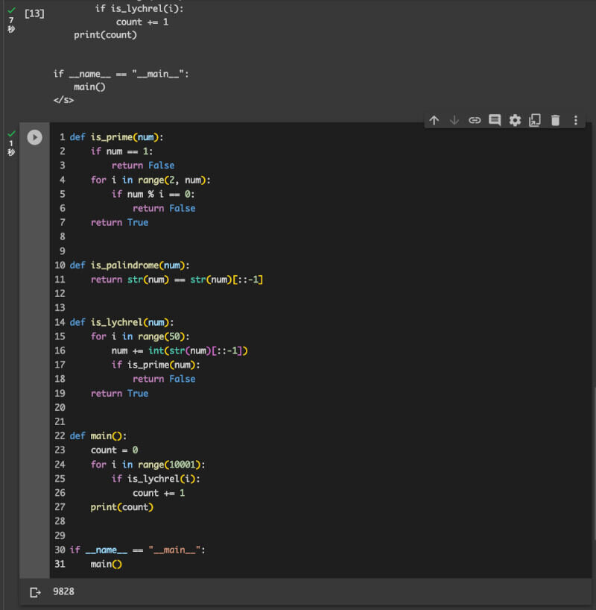Image resolution: width=596 pixels, height=610 pixels.
Task: Open editor settings gear icon
Action: coord(515,120)
